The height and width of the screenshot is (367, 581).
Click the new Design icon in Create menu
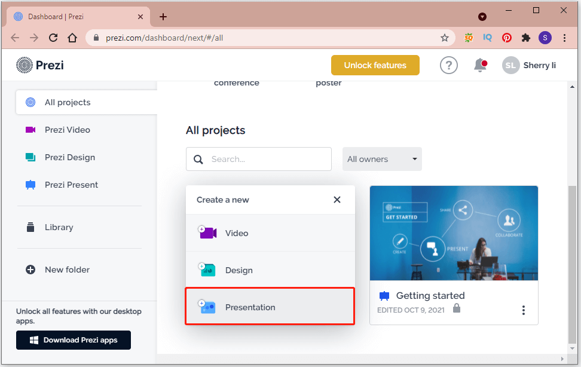click(207, 270)
